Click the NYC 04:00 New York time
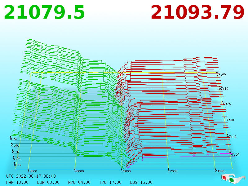 coord(79,182)
